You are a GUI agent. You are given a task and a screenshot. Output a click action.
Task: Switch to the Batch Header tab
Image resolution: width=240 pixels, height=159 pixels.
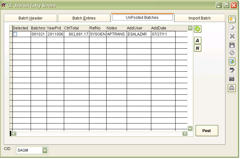point(30,18)
